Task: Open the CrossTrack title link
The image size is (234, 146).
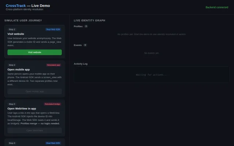Action: click(x=16, y=6)
